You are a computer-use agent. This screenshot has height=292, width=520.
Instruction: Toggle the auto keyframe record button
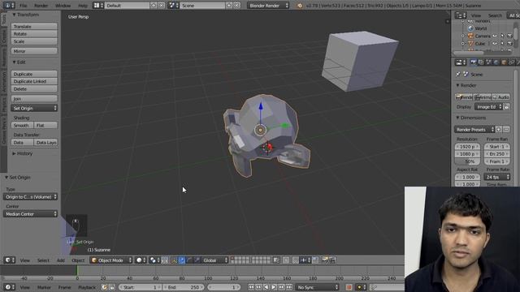pos(349,287)
